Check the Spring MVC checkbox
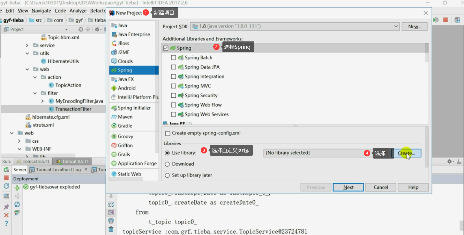Screen dimensions: 464x235 coord(174,86)
